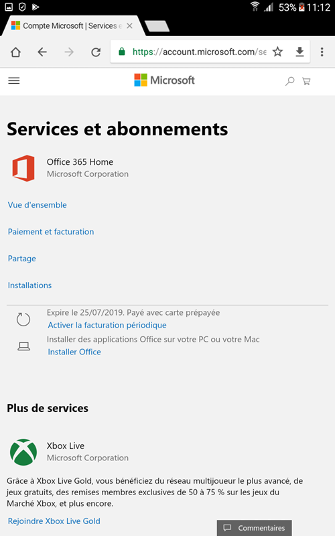Screen dimensions: 335x536
Task: Click Rejoindre Xbox Live Gold
Action: [54, 521]
